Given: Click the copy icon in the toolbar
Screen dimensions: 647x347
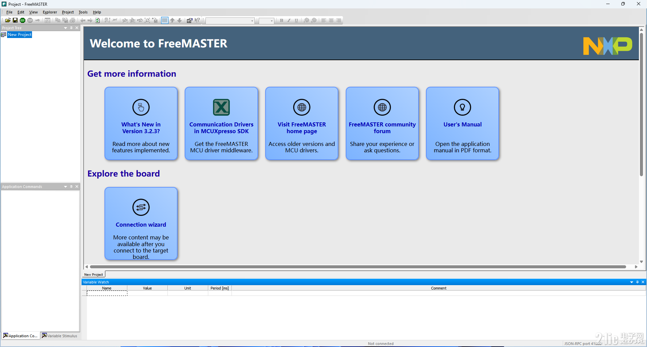Looking at the screenshot, I should click(x=58, y=21).
